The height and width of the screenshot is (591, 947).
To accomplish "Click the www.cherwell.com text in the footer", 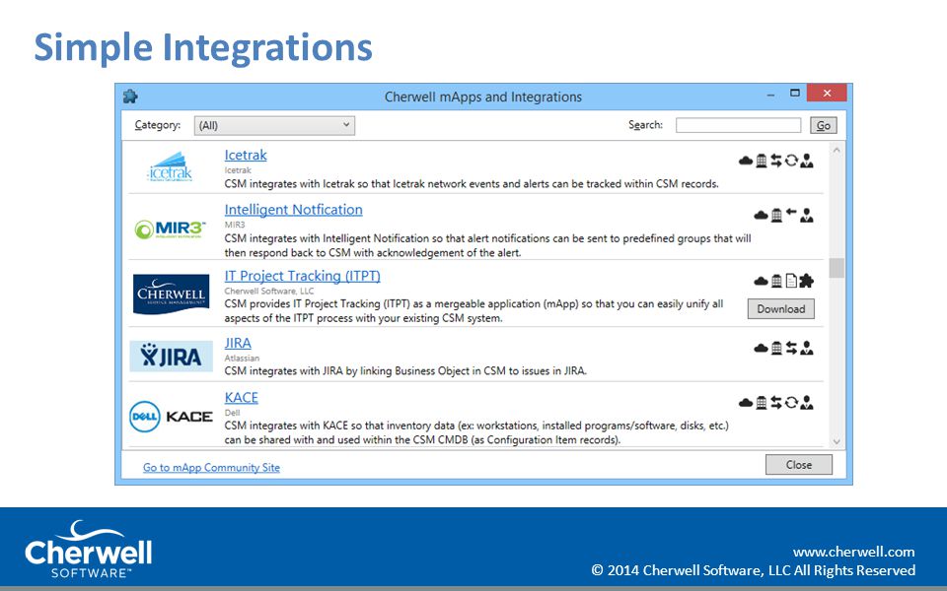I will (853, 552).
